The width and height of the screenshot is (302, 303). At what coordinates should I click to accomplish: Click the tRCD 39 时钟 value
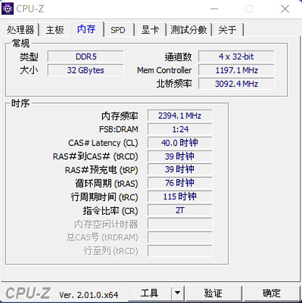(180, 156)
